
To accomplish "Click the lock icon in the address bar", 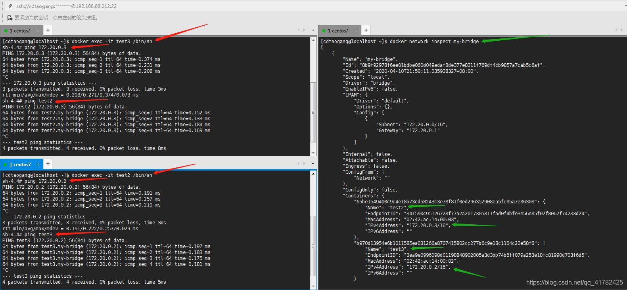I will coord(11,6).
